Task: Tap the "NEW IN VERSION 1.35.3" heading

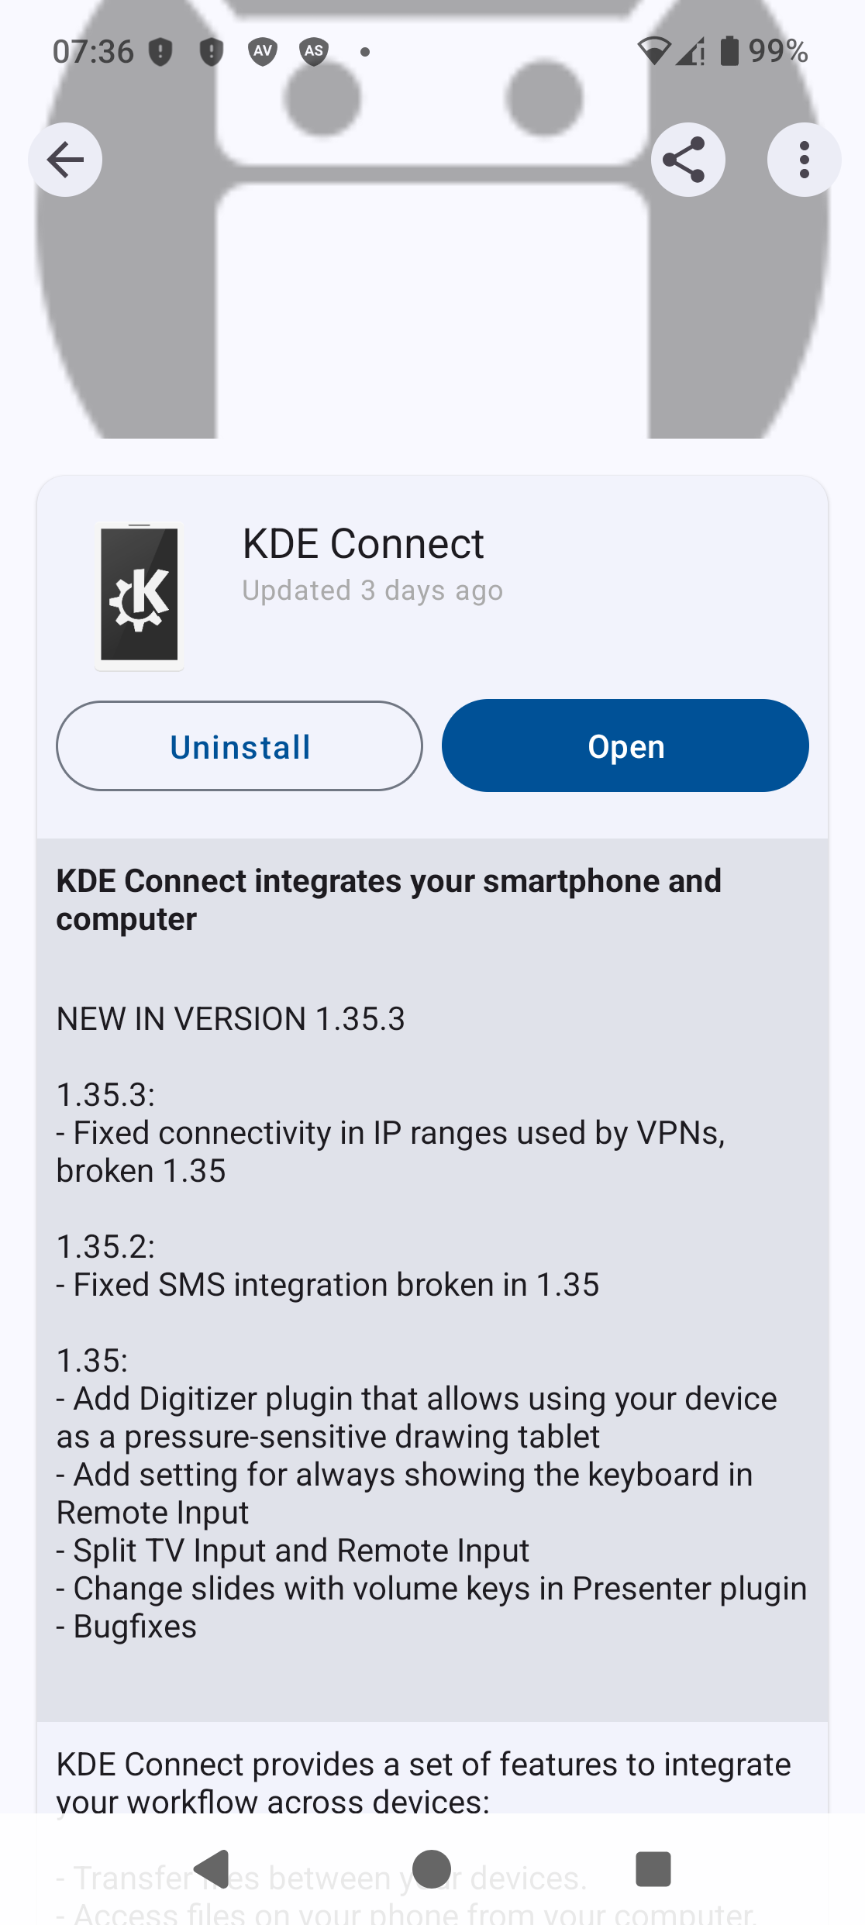Action: coord(231,1019)
